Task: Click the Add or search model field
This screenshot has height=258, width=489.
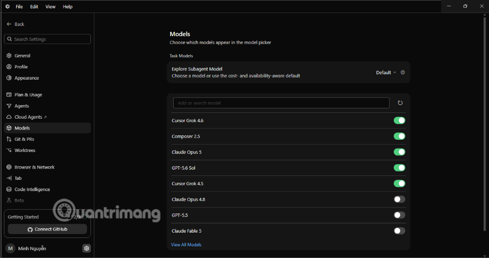Action: coord(281,103)
